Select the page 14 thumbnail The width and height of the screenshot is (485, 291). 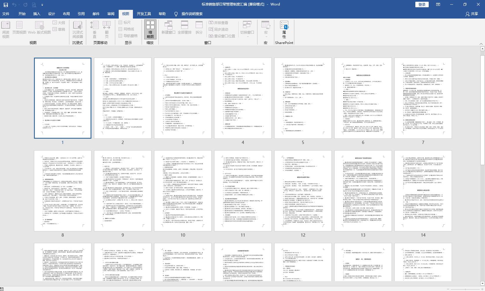pyautogui.click(x=423, y=191)
